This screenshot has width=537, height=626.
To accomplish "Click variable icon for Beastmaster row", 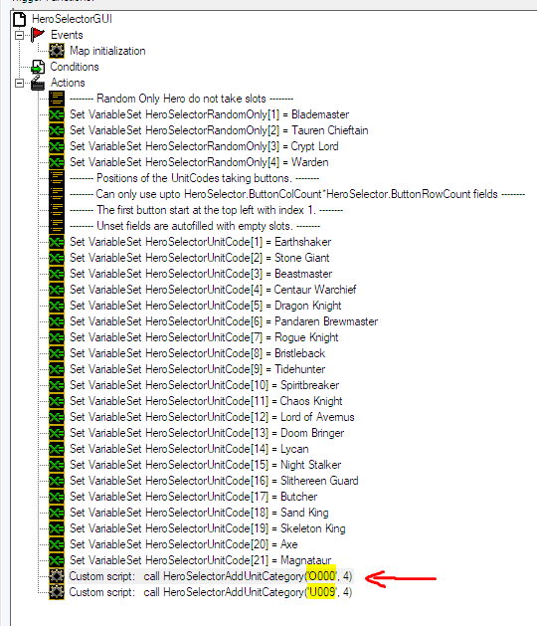I will (x=57, y=274).
